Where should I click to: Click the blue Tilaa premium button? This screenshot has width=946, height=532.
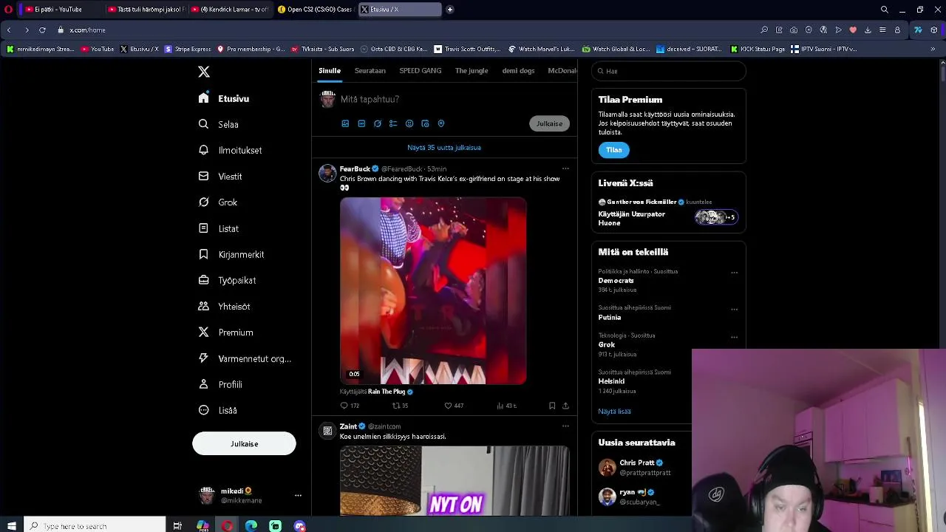(613, 150)
